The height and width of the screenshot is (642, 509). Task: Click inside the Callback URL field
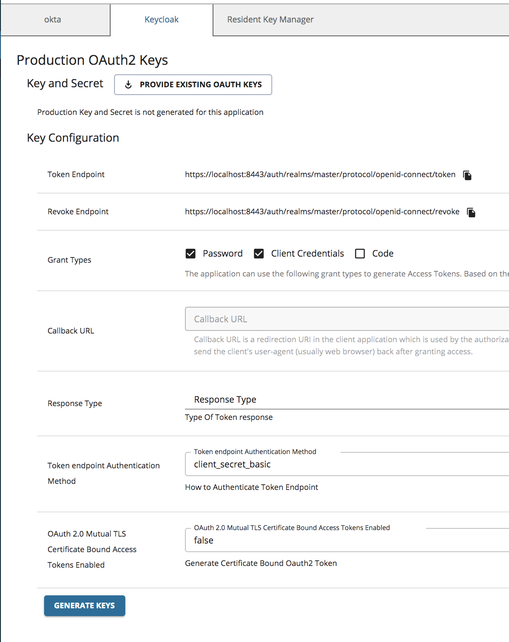[x=302, y=319]
